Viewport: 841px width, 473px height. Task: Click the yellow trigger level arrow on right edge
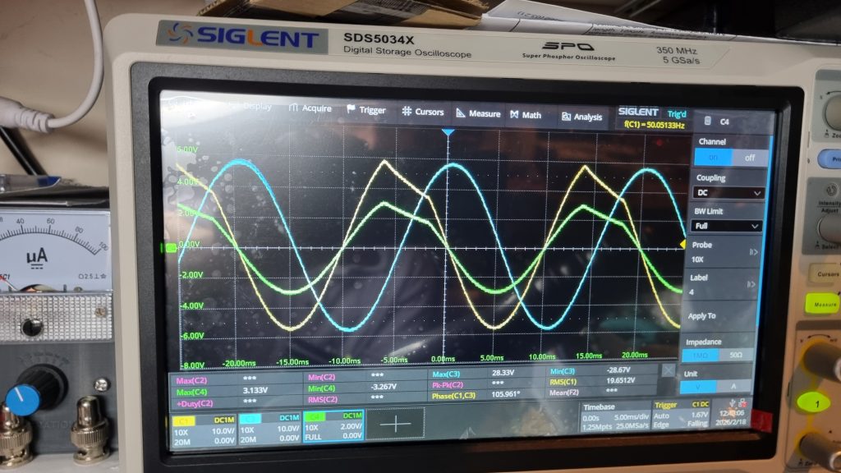tap(682, 244)
